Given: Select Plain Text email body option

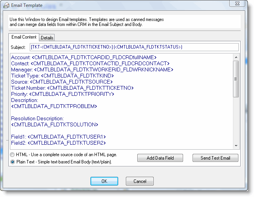Looking at the screenshot, I should click(13, 161).
